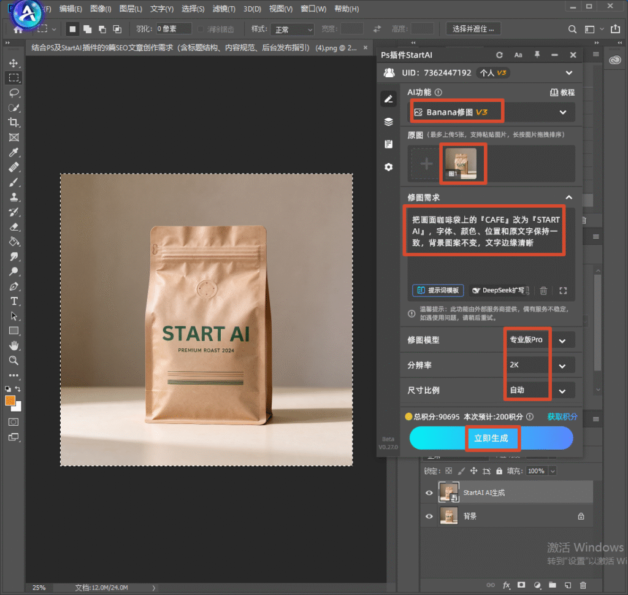Toggle lock position in Layers panel
The image size is (628, 595).
click(x=474, y=471)
